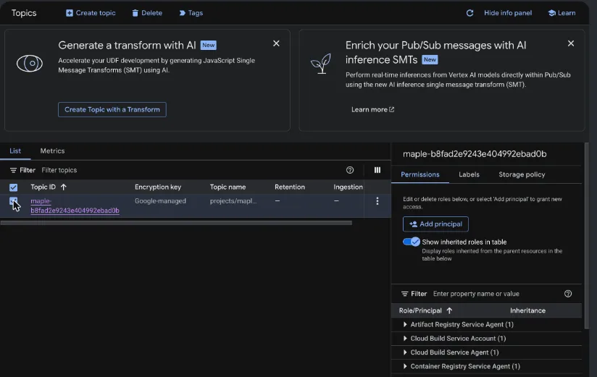This screenshot has height=377, width=597.
Task: Open the permissions filter help icon
Action: pyautogui.click(x=568, y=294)
